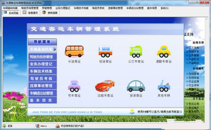Click the Admin text in the status bar
Viewport: 211px width, 130px height.
point(44,126)
